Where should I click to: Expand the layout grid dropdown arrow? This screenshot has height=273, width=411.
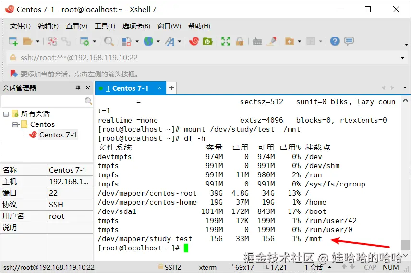[x=320, y=41]
